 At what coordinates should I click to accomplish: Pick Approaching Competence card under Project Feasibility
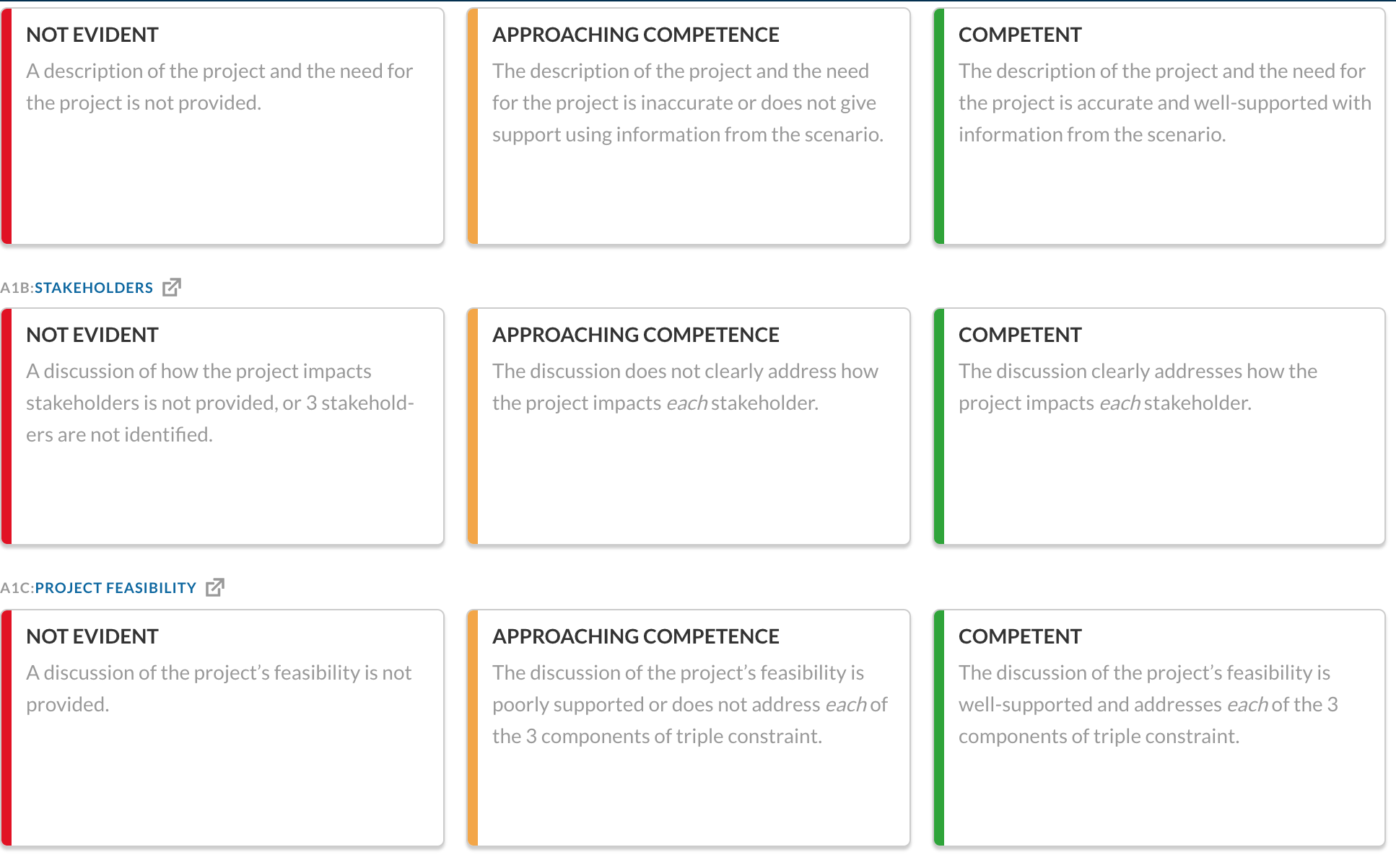click(x=689, y=728)
